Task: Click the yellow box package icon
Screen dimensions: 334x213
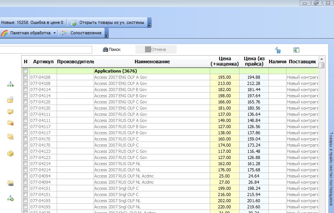Action: click(10, 154)
